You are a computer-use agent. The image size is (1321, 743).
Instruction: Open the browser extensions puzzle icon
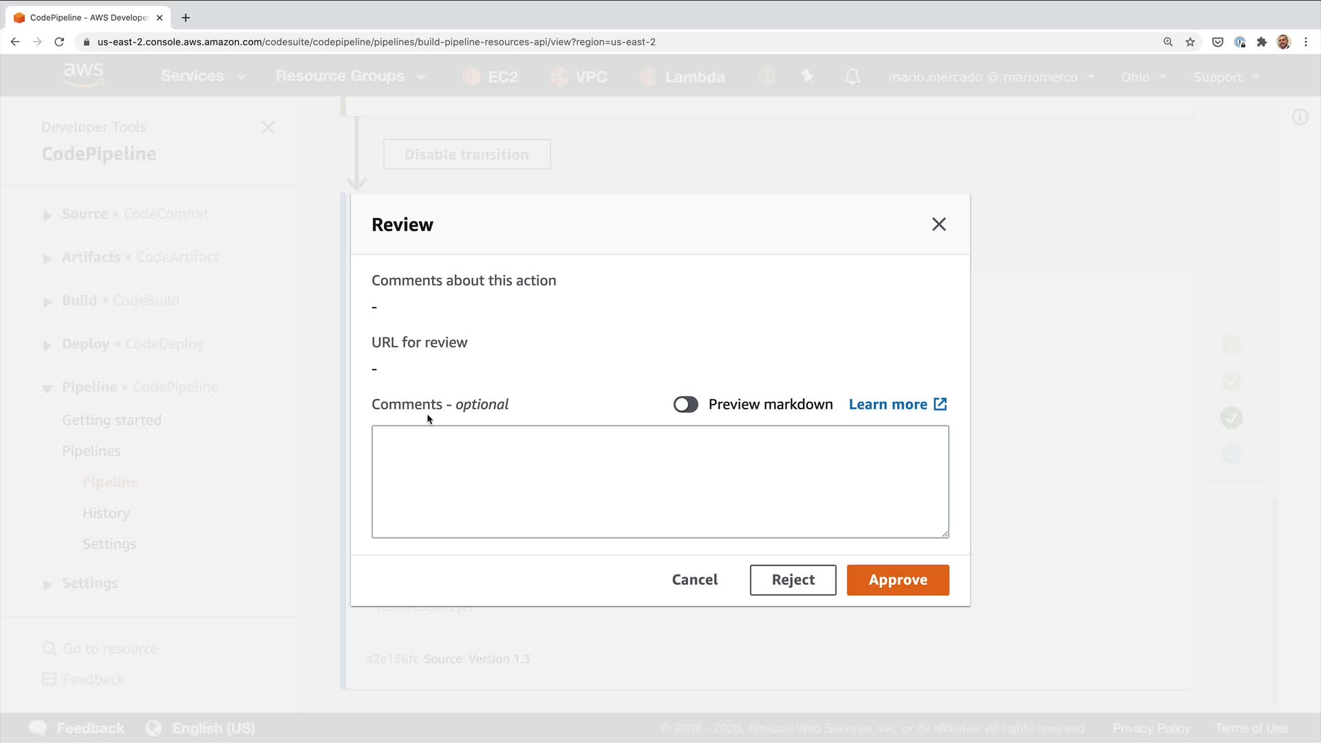(x=1261, y=42)
